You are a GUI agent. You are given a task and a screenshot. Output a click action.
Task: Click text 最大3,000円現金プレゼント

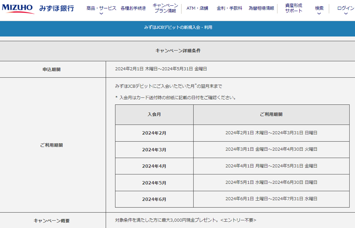click(x=186, y=220)
